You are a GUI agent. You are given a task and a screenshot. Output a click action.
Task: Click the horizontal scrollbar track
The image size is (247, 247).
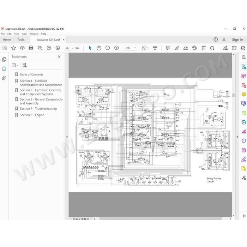coord(162,219)
